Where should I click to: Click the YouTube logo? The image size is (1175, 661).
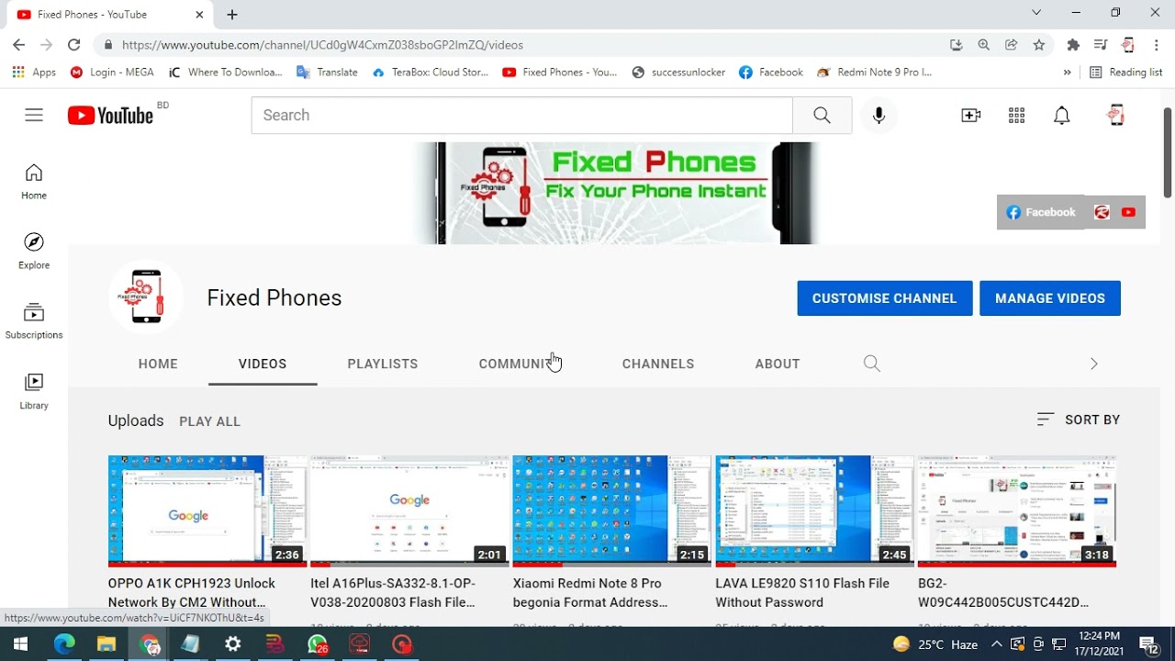pos(110,115)
